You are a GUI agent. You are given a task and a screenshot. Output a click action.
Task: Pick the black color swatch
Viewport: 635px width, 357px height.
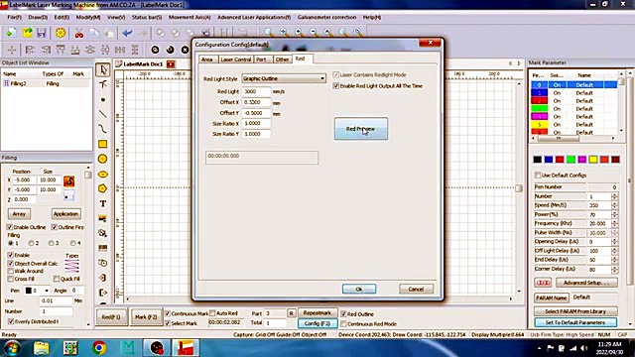(537, 160)
